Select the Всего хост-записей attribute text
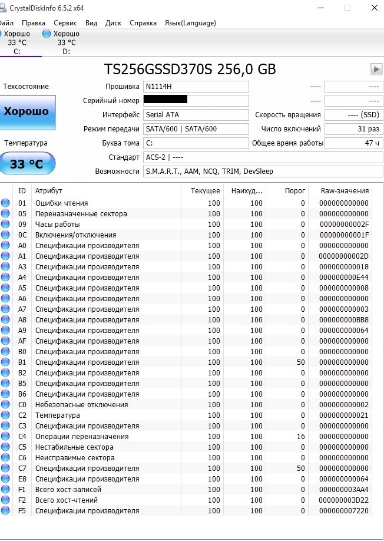Viewport: 384px width, 541px height. click(68, 490)
